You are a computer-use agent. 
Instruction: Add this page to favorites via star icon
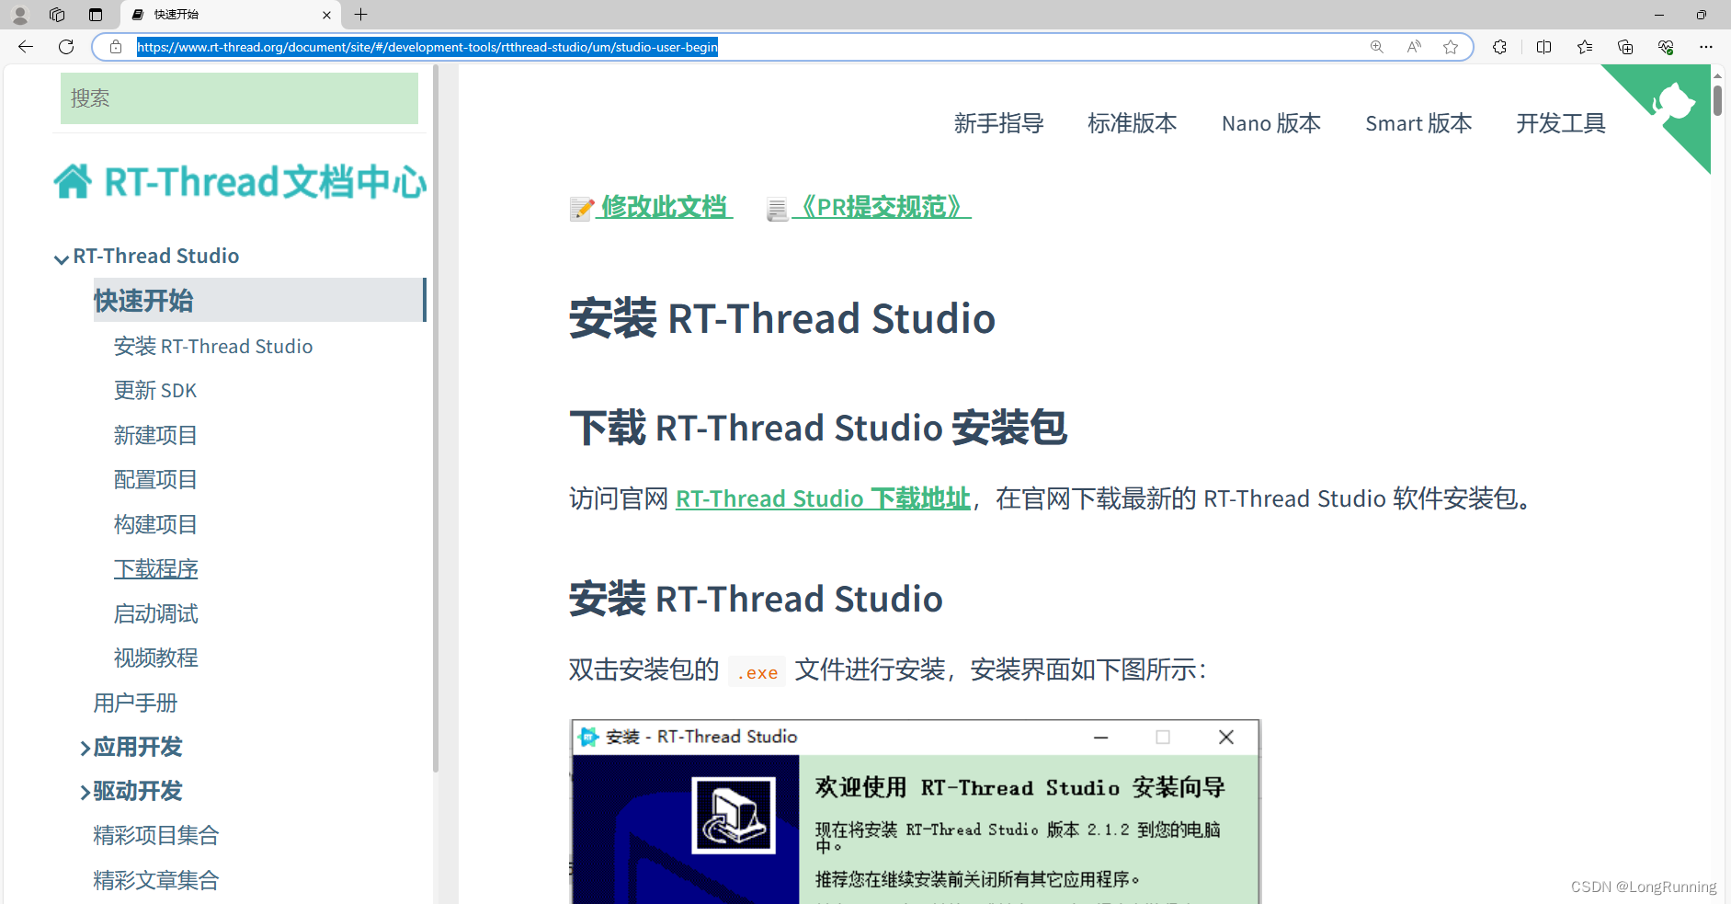click(x=1452, y=47)
